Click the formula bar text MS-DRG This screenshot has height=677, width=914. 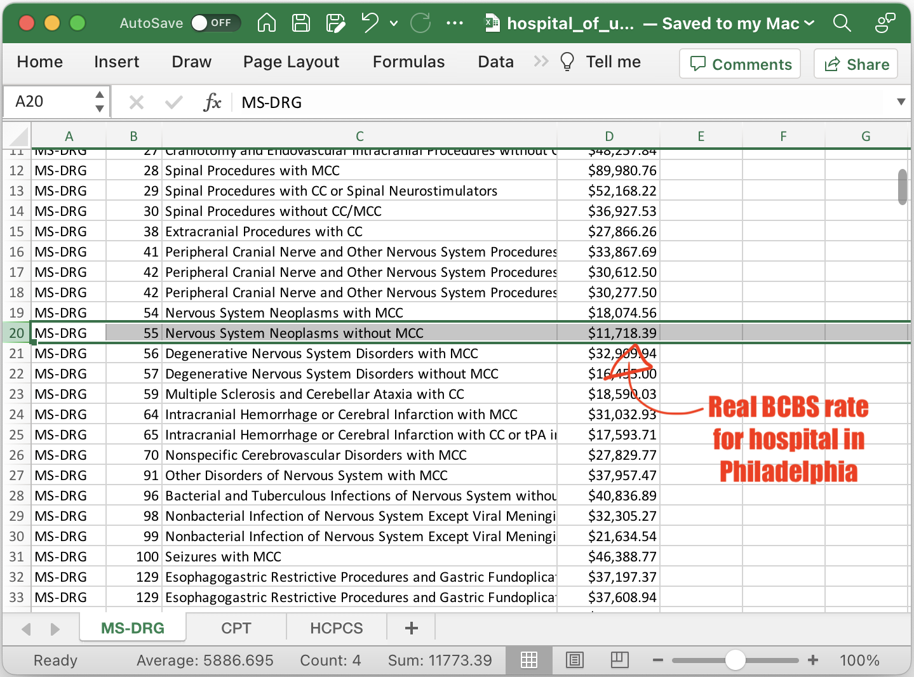[271, 102]
